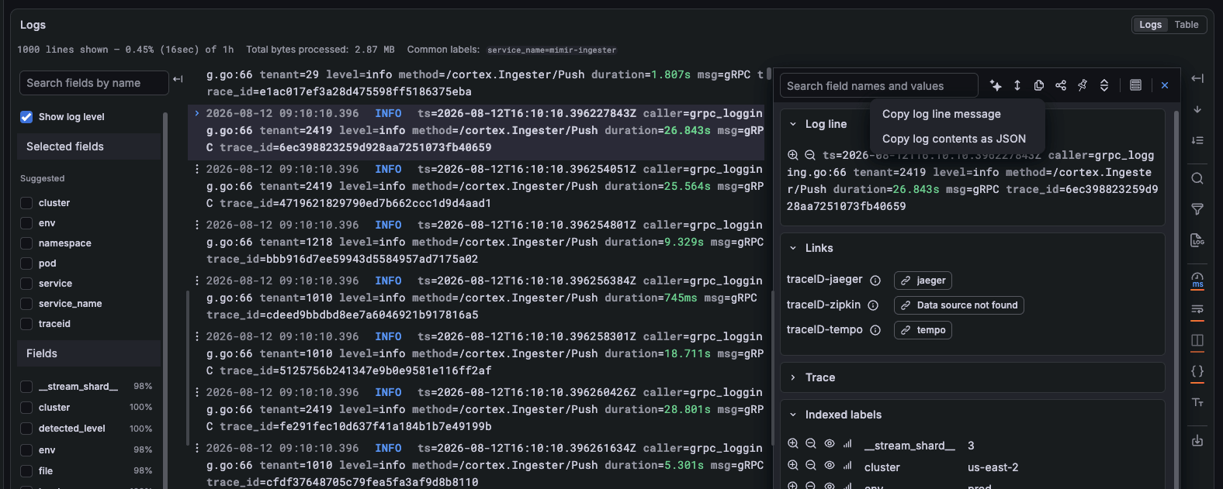
Task: Check the suggested env field checkbox
Action: click(26, 223)
